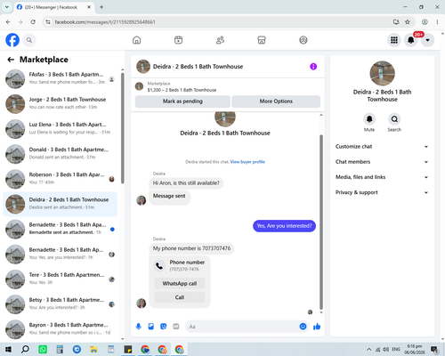Screen dimensions: 445x356
Task: Select Deidra 2 Beds 1 Bath Townhouse chat
Action: (x=60, y=204)
